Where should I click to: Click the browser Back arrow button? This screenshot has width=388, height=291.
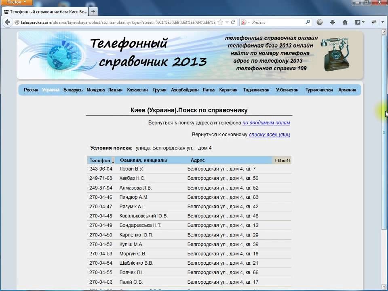click(x=8, y=22)
